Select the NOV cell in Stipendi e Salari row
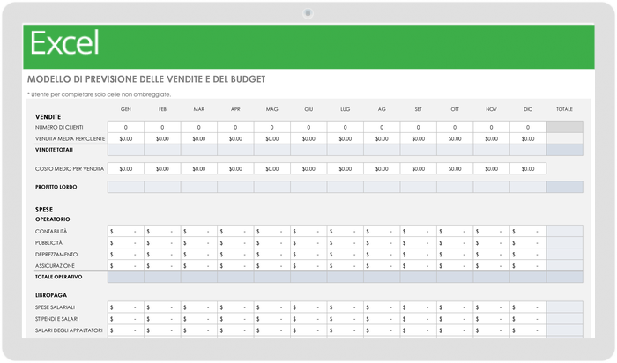This screenshot has height=363, width=617. tap(492, 319)
